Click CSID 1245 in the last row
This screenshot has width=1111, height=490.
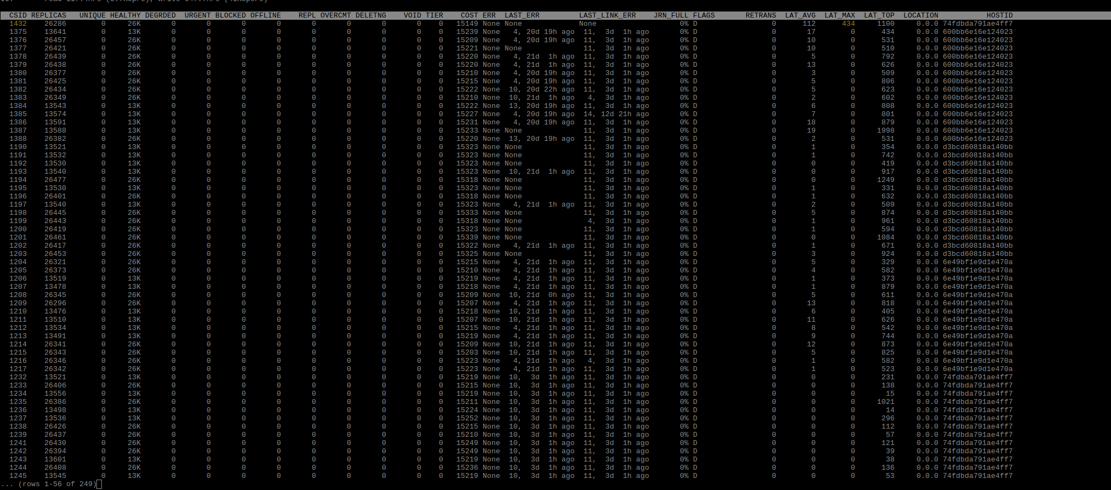coord(18,476)
